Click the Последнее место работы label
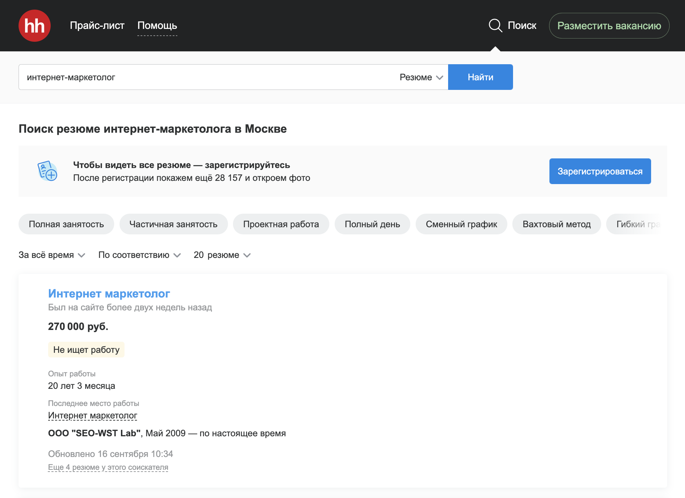The width and height of the screenshot is (685, 498). [93, 403]
